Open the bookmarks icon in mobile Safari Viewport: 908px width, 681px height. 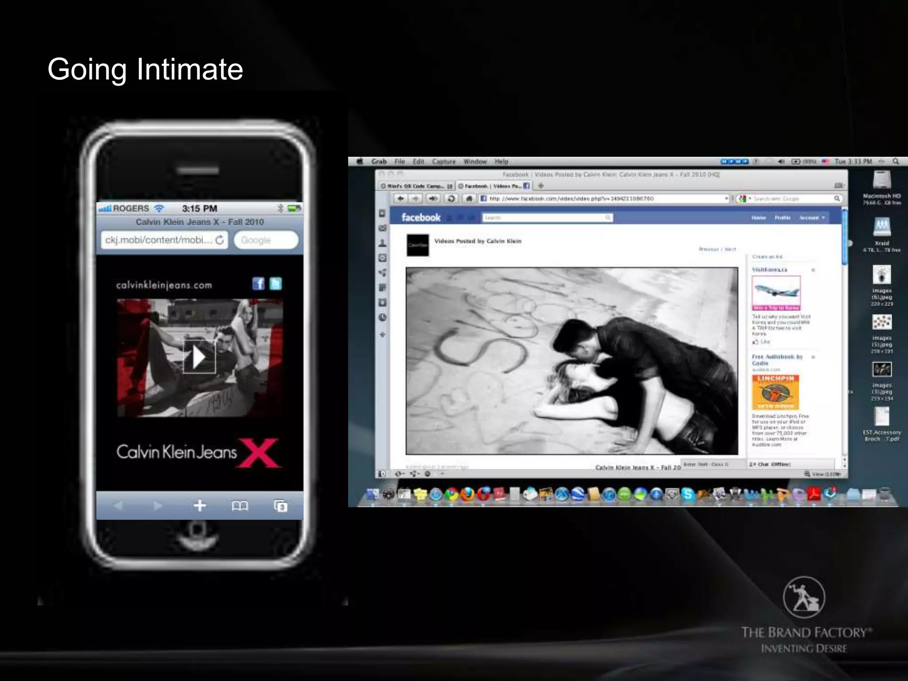pos(240,505)
